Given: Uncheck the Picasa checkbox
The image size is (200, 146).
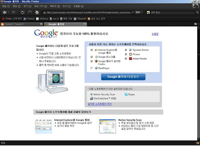Looking at the screenshot, I should point(126,54).
